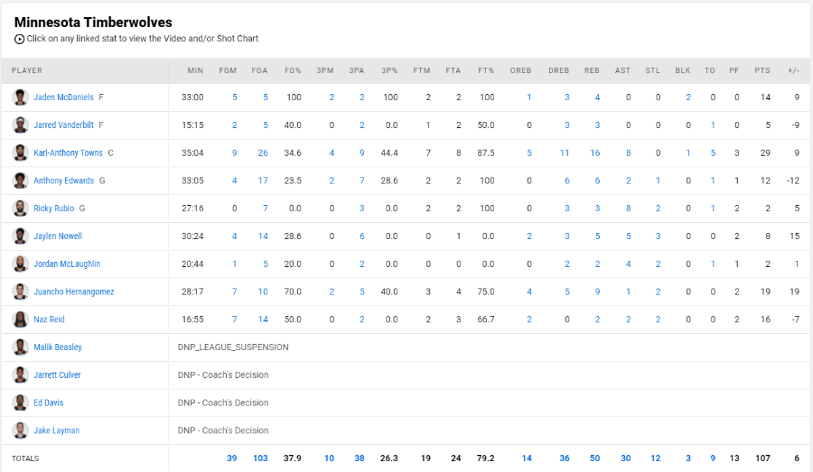Screen dimensions: 813x472
Task: Select DNP_LEAGUE_SUSPENSION text for Malik Beasley
Action: [233, 347]
